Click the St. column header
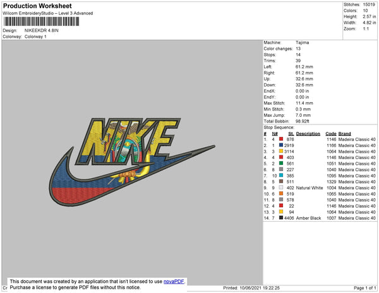379x293 pixels. tap(291, 134)
